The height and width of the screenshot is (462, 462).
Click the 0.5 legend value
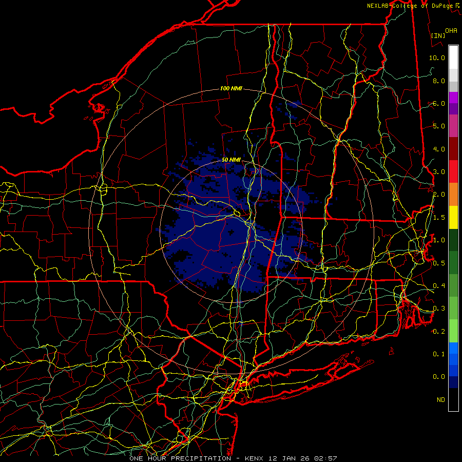tap(439, 263)
